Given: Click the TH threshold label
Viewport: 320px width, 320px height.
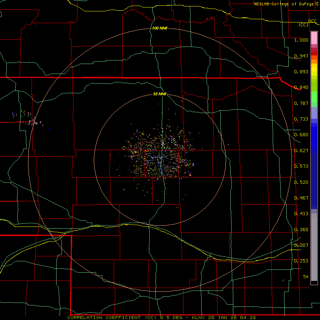Looking at the screenshot, I should click(x=305, y=277).
